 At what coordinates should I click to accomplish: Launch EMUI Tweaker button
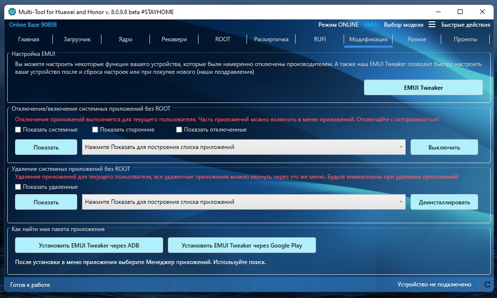pos(423,87)
